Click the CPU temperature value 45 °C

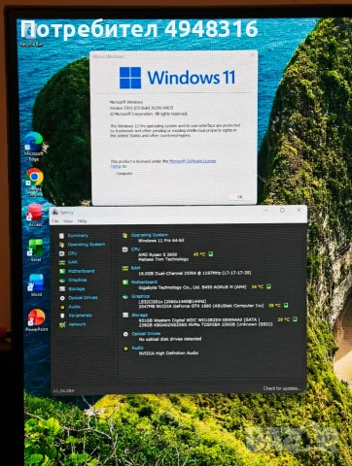pos(199,254)
